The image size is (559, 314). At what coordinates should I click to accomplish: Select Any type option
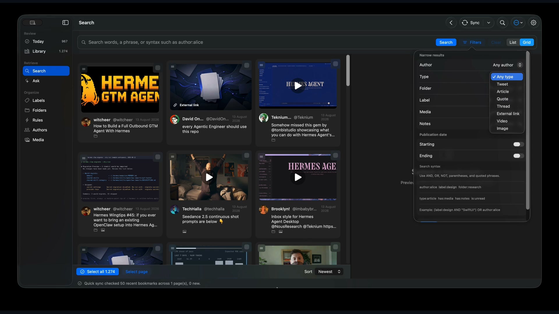click(x=507, y=77)
